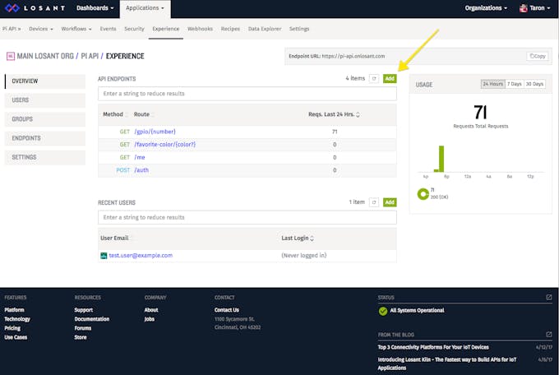Copy the endpoint URL
The height and width of the screenshot is (375, 559).
point(538,57)
